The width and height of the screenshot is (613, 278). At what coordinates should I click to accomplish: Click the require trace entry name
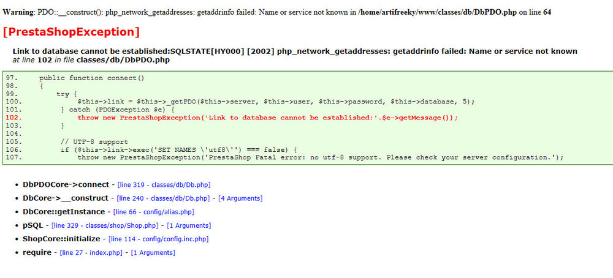coord(37,252)
